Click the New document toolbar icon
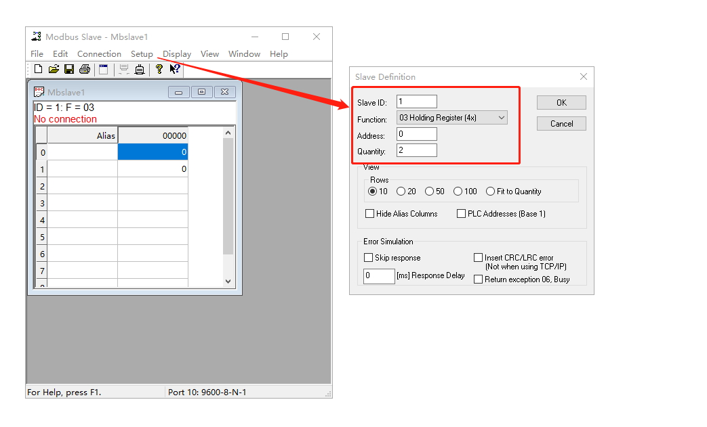 coord(38,69)
